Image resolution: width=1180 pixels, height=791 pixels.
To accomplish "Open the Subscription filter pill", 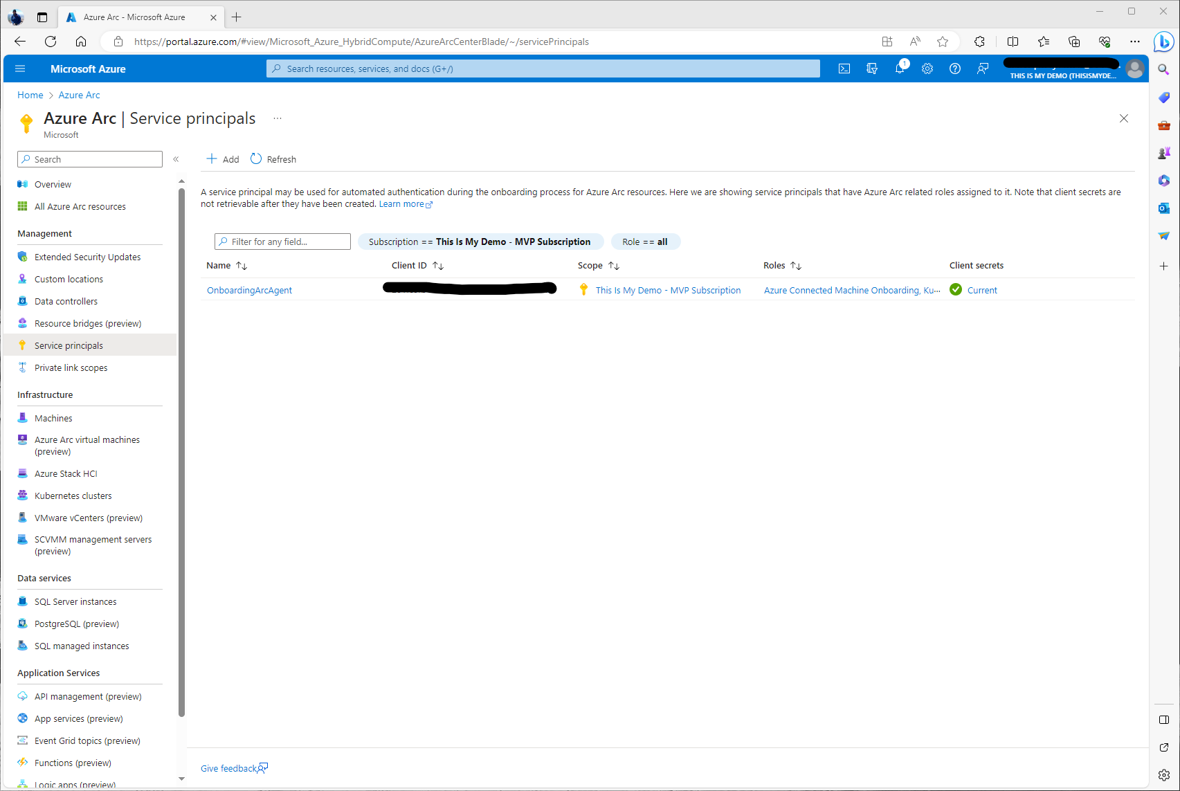I will [x=480, y=242].
